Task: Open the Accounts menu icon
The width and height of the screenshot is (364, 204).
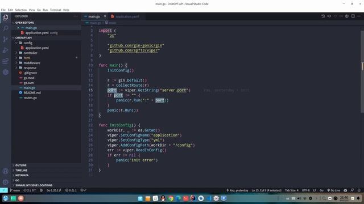Action: pyautogui.click(x=5, y=171)
